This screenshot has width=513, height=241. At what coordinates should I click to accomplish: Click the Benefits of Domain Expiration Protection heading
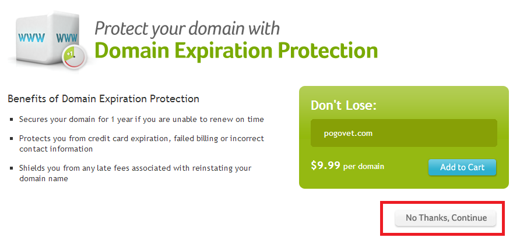[x=103, y=99]
